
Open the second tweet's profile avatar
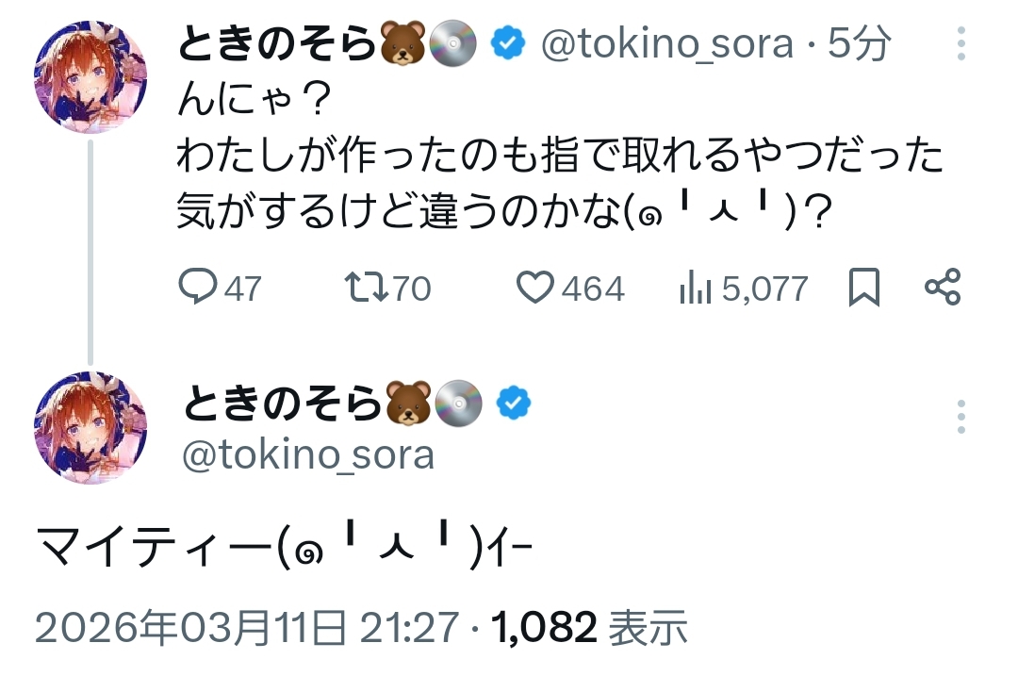click(x=90, y=428)
